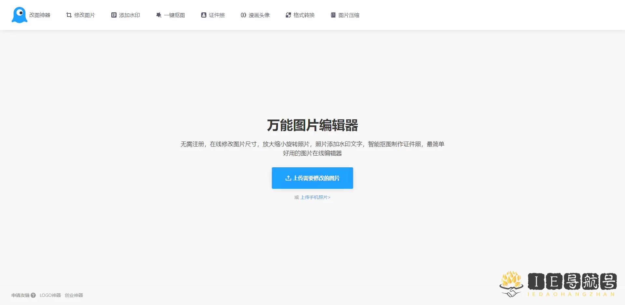Open the 格式转换 format conversion icon
The height and width of the screenshot is (305, 625).
288,15
